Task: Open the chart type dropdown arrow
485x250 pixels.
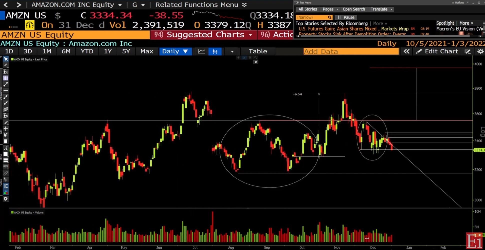Action: point(232,51)
